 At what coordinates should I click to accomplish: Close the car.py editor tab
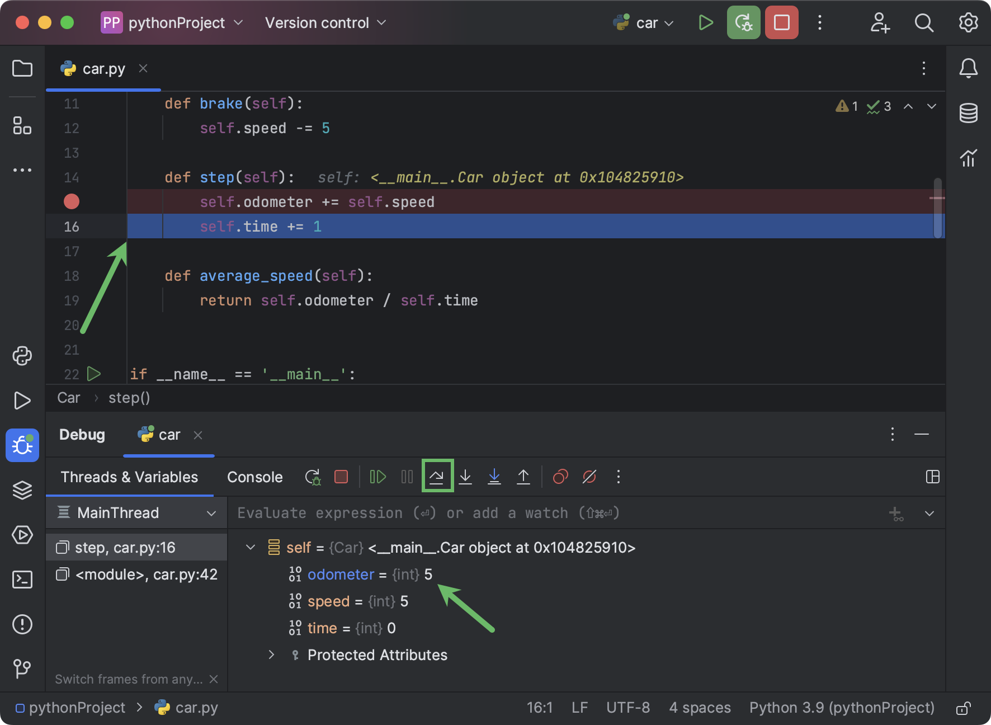(x=143, y=68)
